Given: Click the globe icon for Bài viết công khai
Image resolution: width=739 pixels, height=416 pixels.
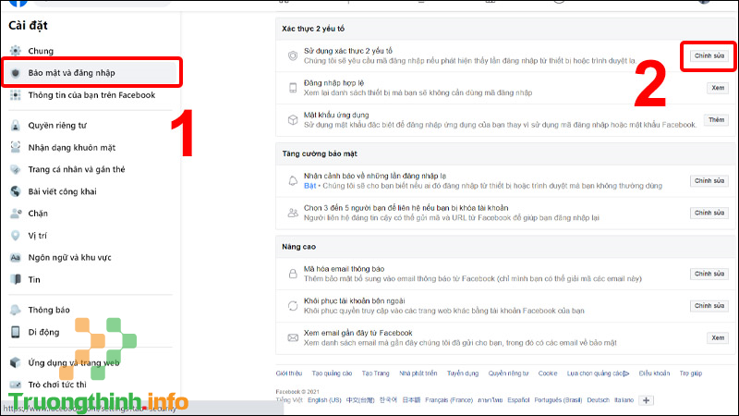Looking at the screenshot, I should 16,191.
